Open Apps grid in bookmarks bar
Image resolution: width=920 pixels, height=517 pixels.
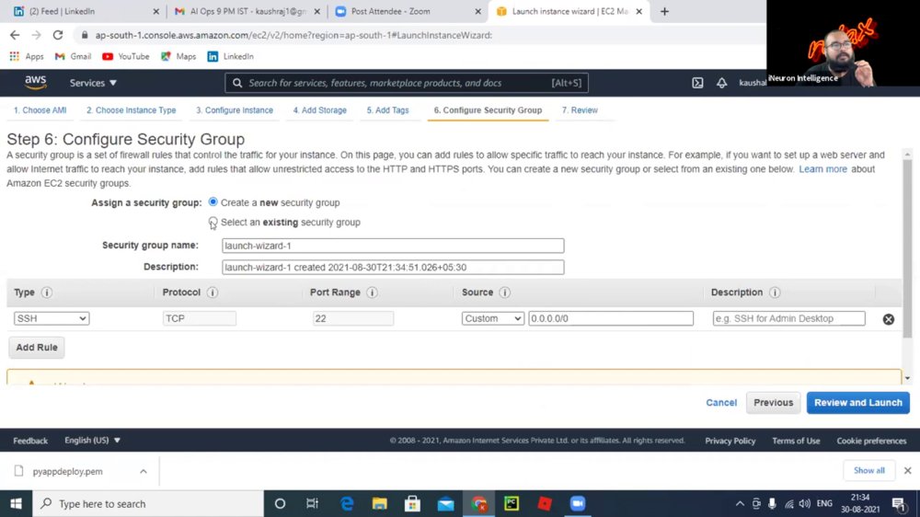27,56
